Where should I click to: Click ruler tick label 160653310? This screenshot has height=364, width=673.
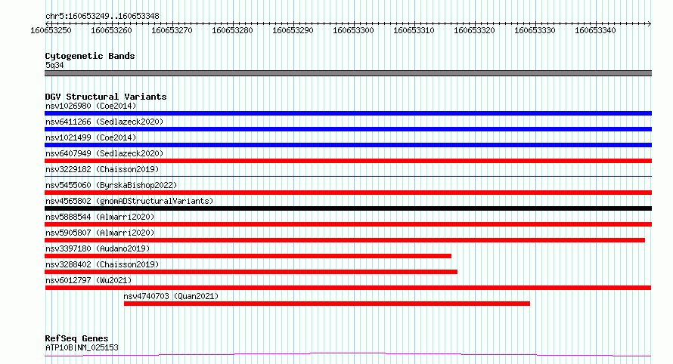pyautogui.click(x=414, y=30)
